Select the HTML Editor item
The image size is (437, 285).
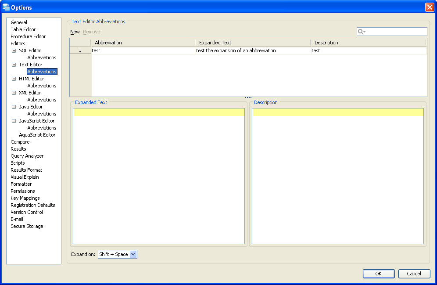pos(31,79)
